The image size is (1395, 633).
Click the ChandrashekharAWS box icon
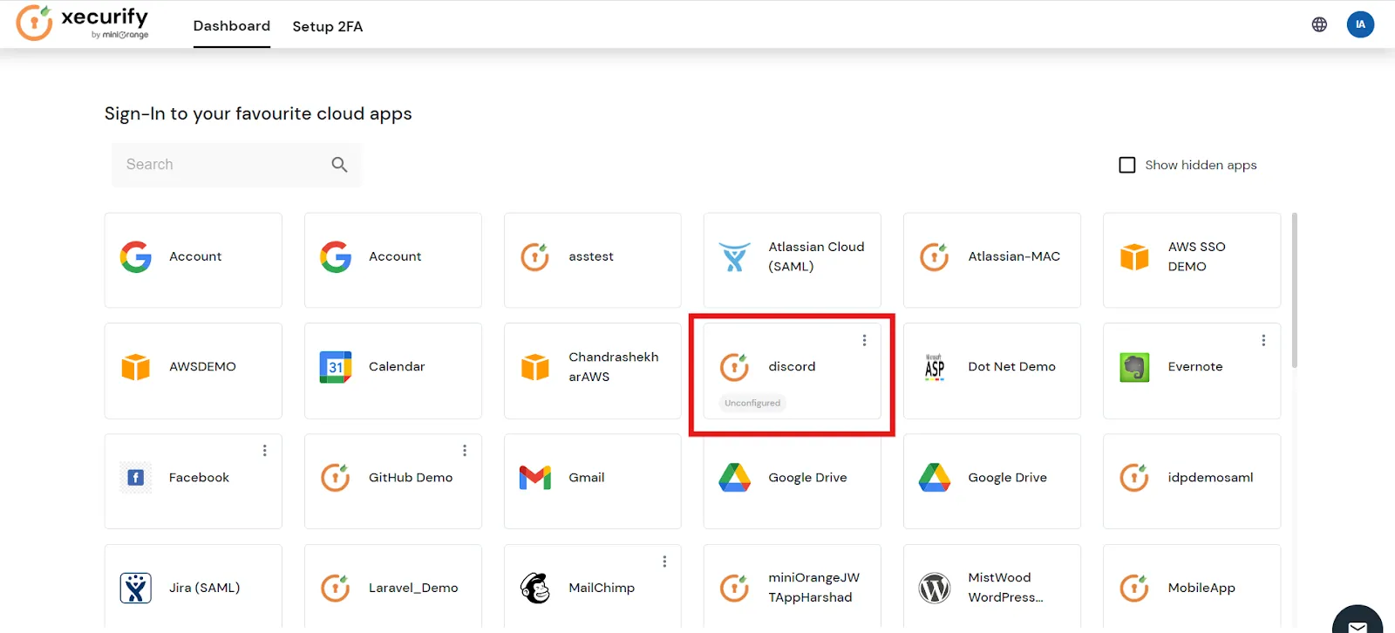tap(535, 367)
